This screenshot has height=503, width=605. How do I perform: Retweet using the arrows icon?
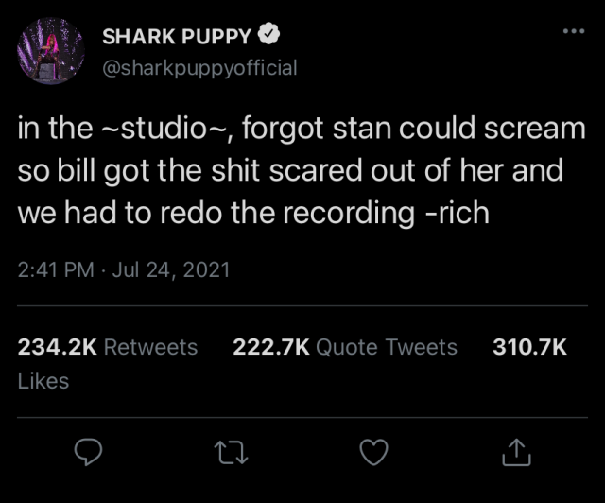(232, 453)
